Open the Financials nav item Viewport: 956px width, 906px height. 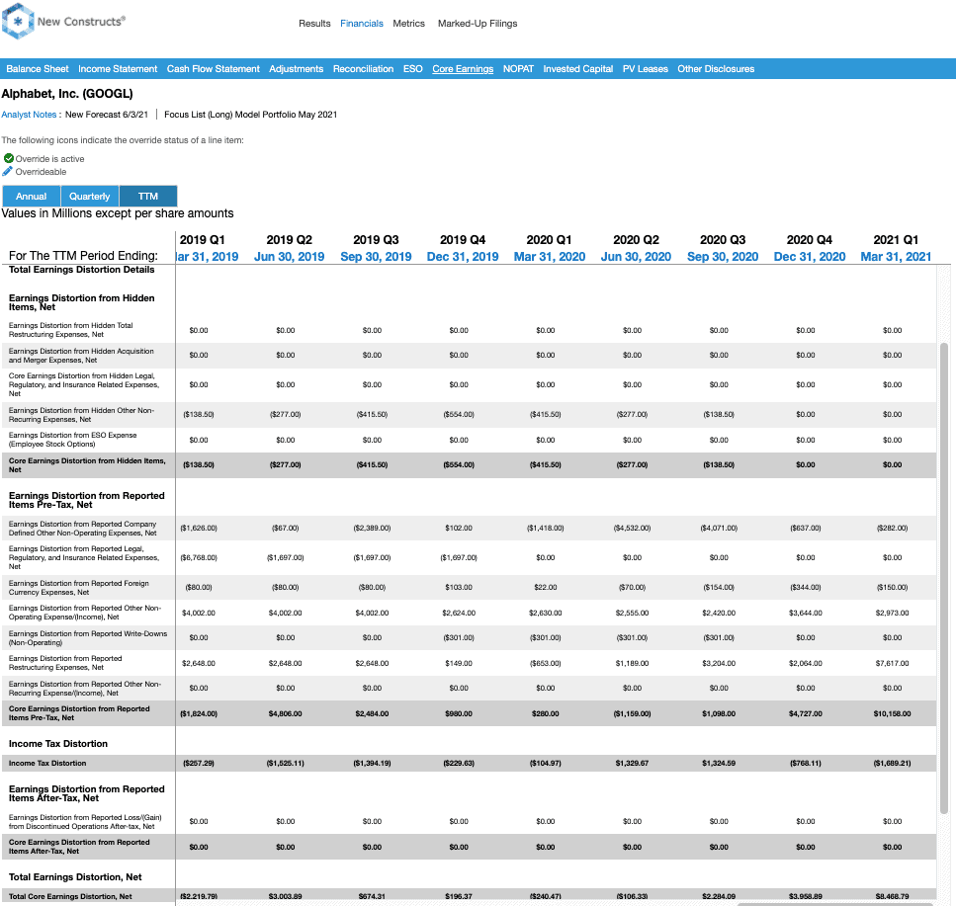pos(362,23)
